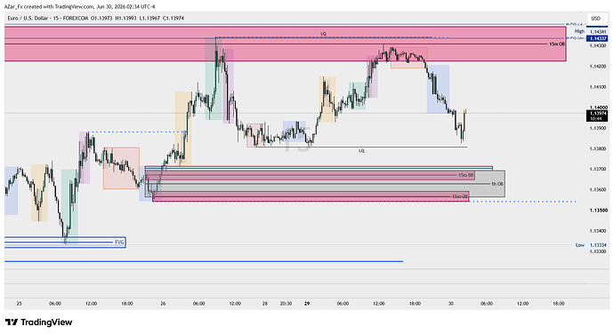The height and width of the screenshot is (334, 614).
Task: Click the Euro / U.S. Dollar symbol title
Action: tap(28, 19)
